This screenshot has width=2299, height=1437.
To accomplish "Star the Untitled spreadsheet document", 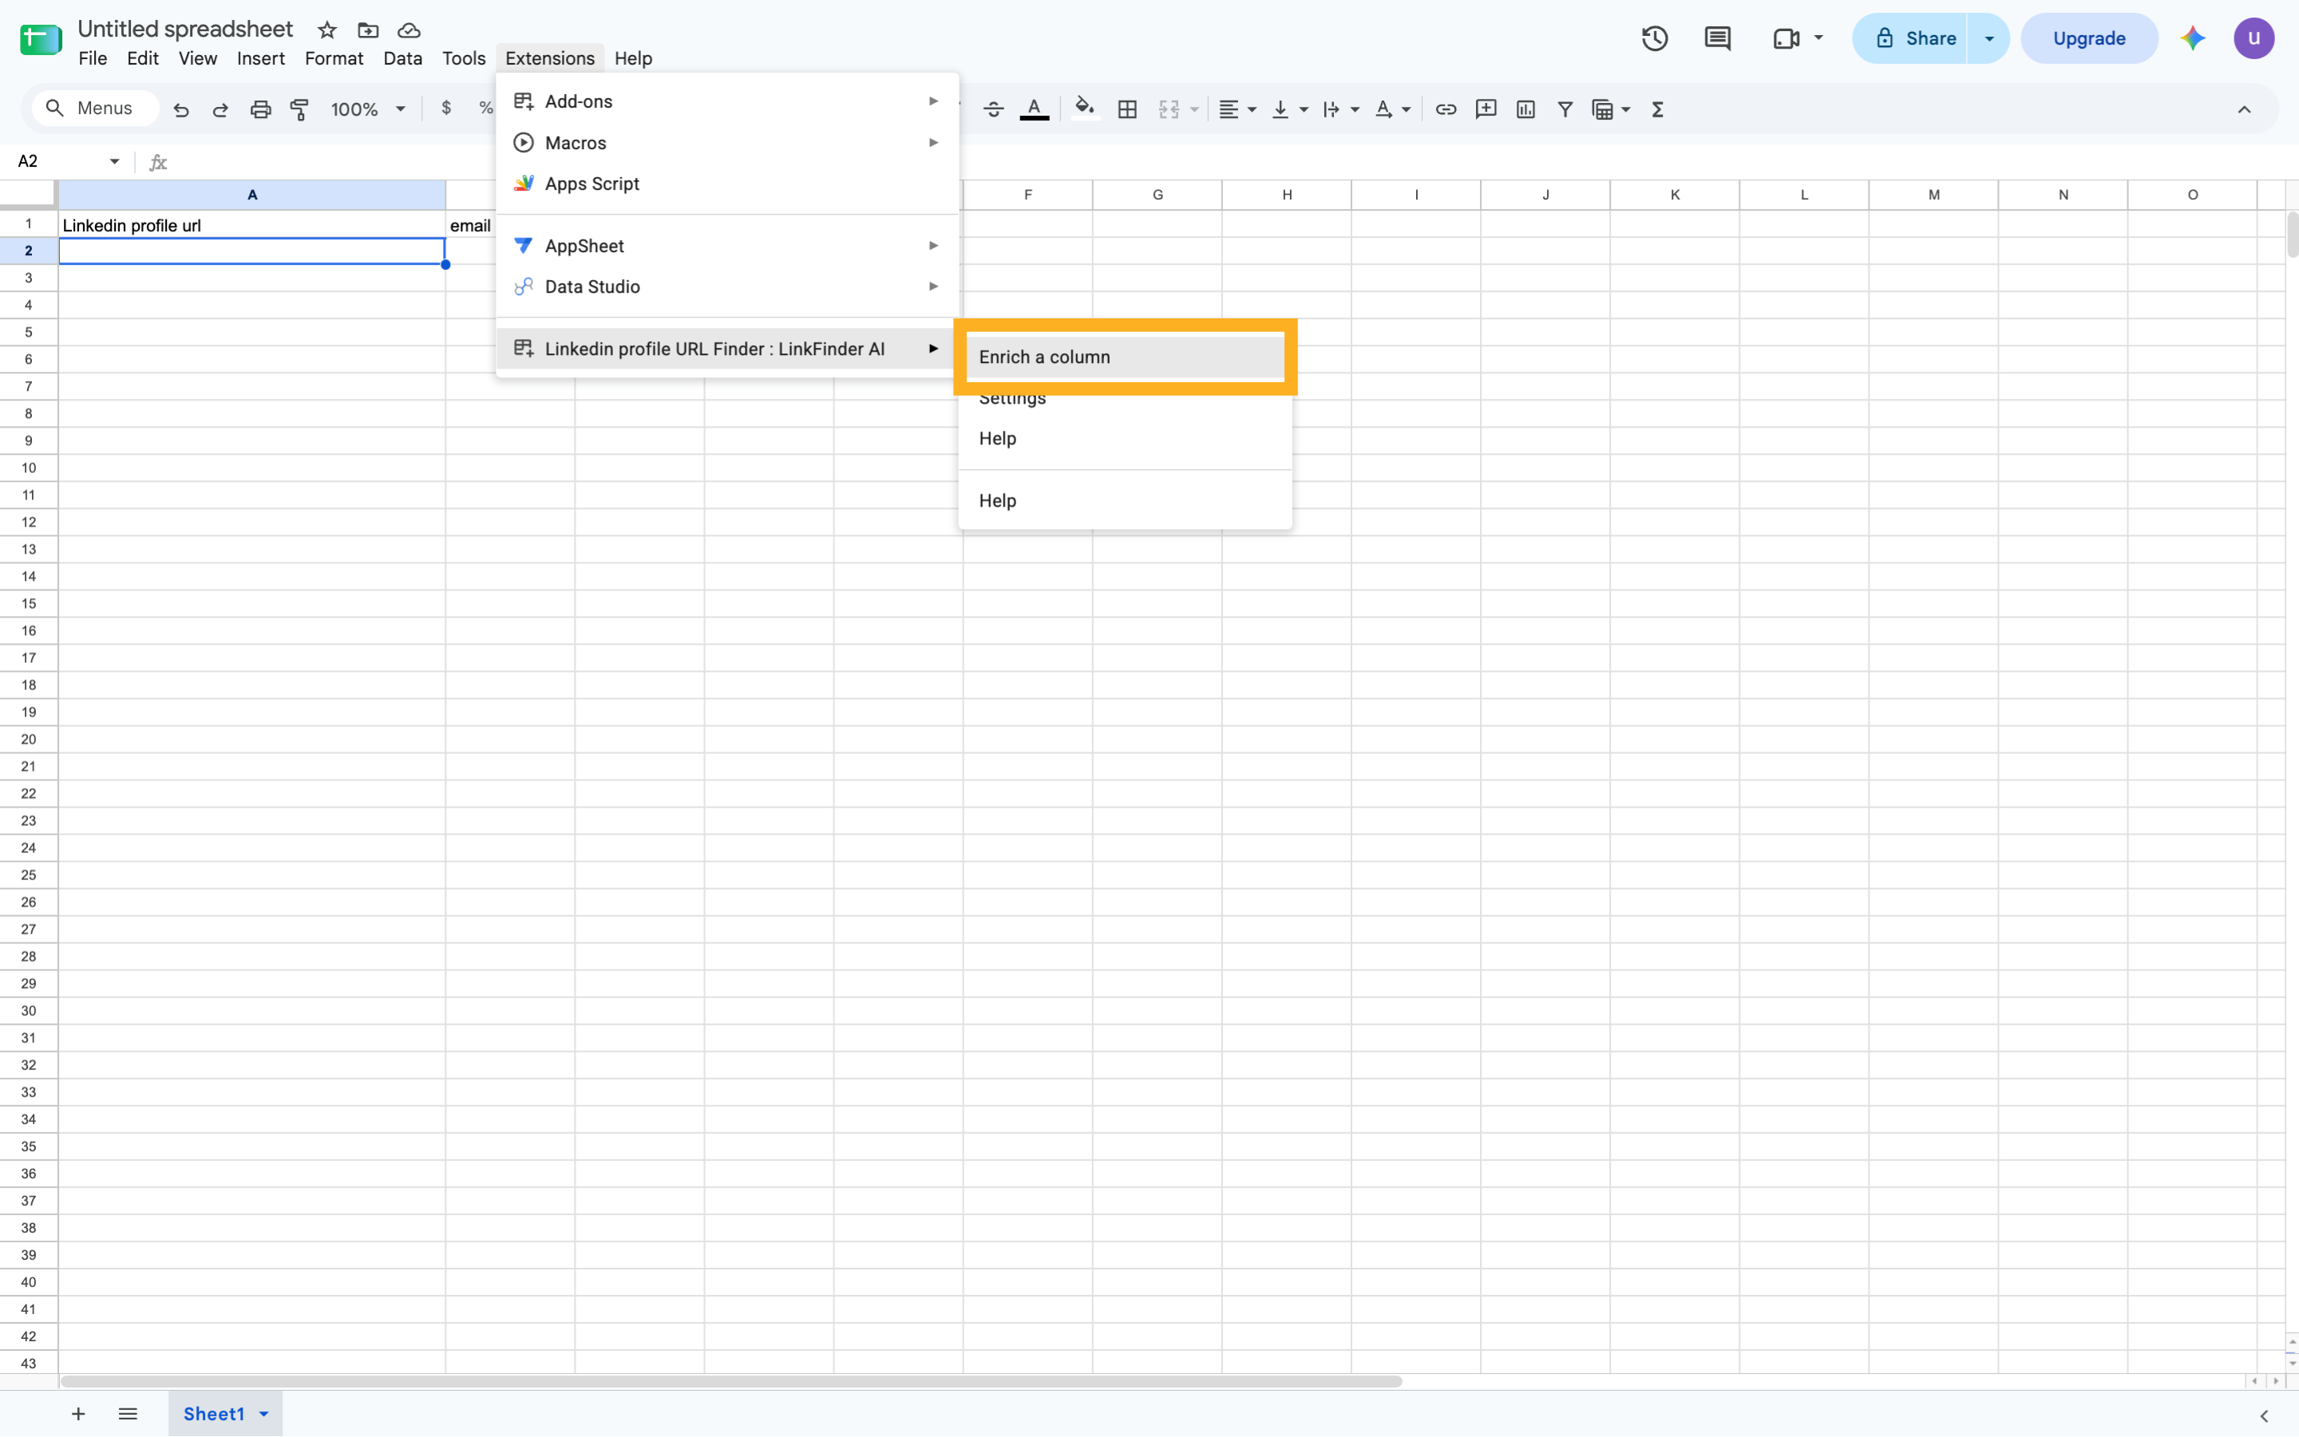I will pos(327,30).
